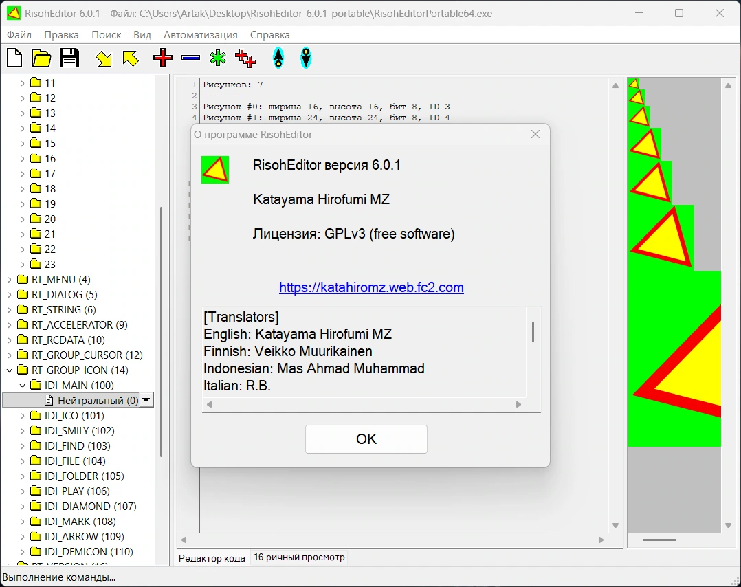Open the Вид menu
The image size is (741, 587).
click(x=142, y=35)
